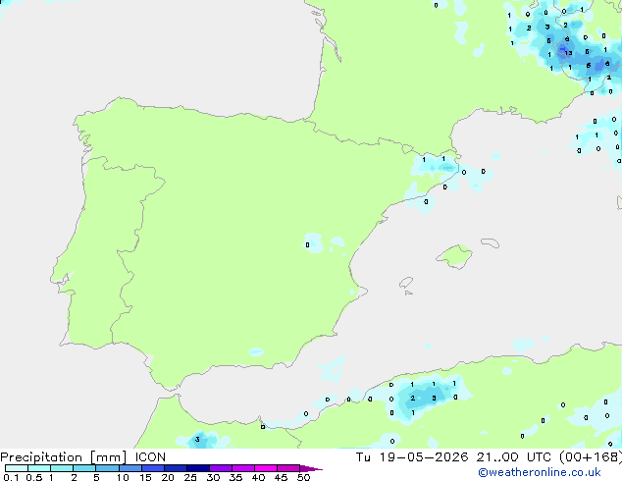Click the 'Precipitation [mm] ICON' title text
Image resolution: width=622 pixels, height=481 pixels.
[83, 457]
